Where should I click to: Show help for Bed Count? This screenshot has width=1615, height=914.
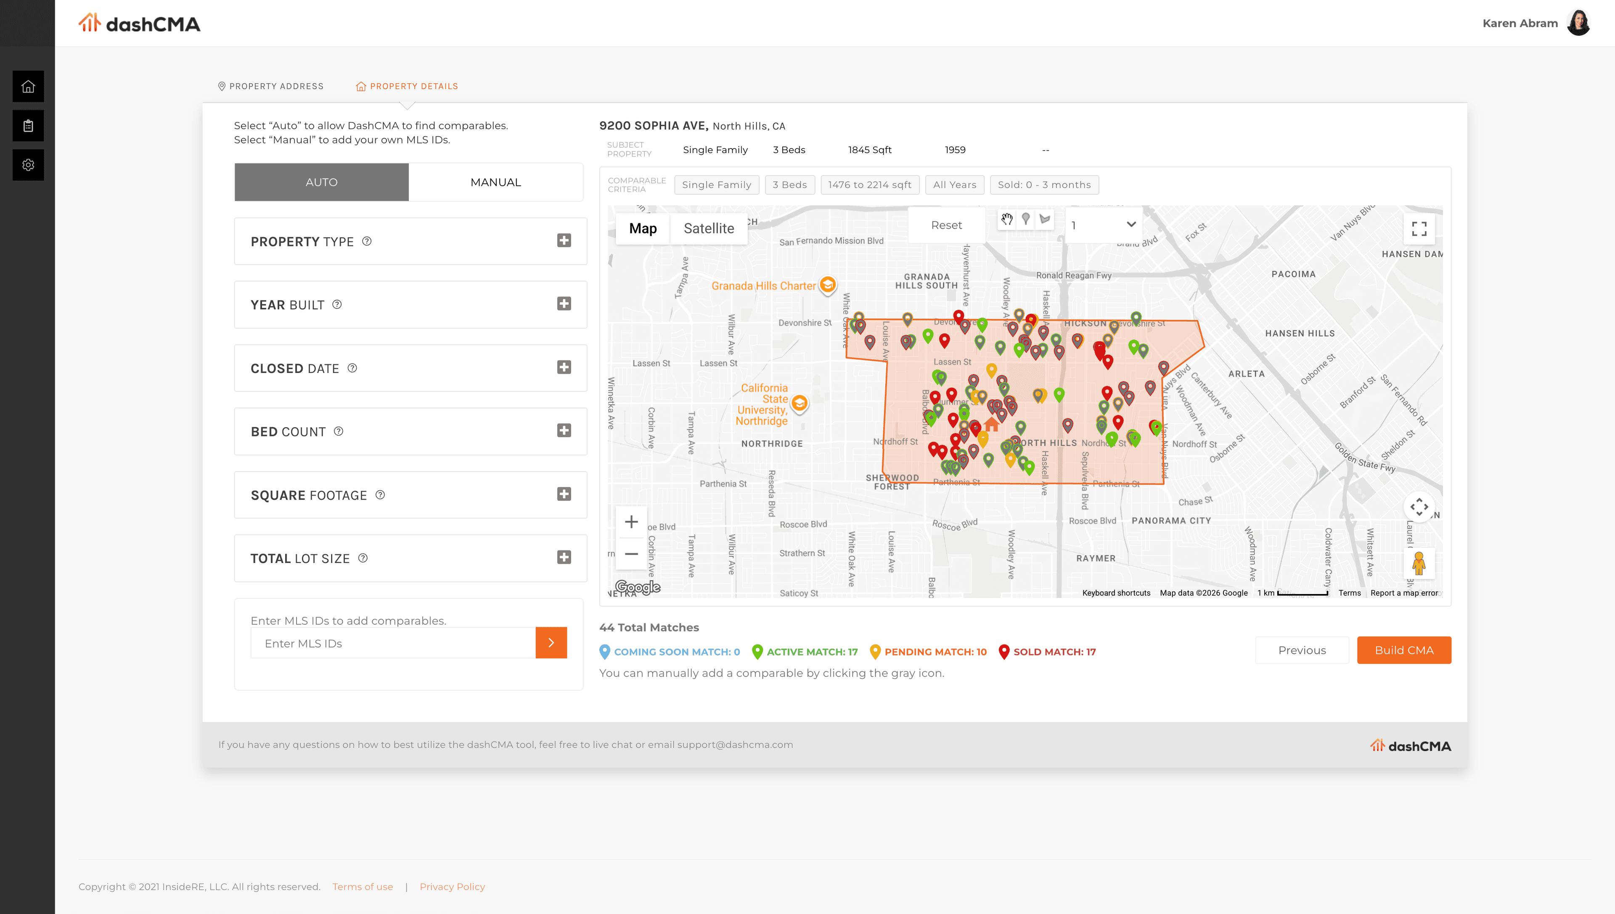(x=339, y=431)
